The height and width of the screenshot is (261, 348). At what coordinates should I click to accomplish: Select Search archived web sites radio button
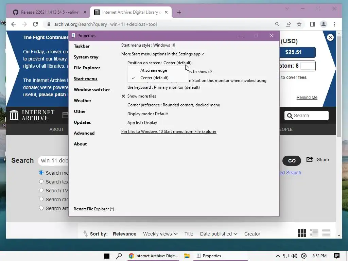point(41,208)
